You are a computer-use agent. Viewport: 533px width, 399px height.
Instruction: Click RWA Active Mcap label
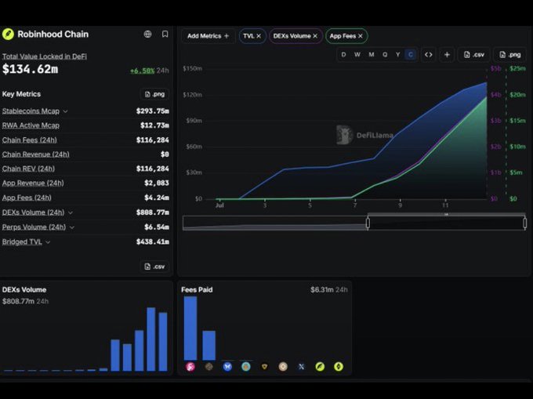pos(31,125)
